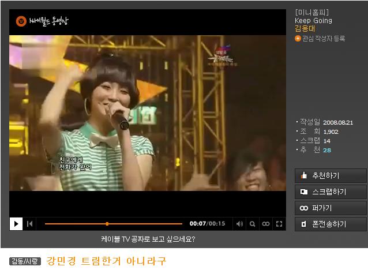Click the 폰전송하기 send to phone button
This screenshot has height=270, width=368.
coord(331,224)
